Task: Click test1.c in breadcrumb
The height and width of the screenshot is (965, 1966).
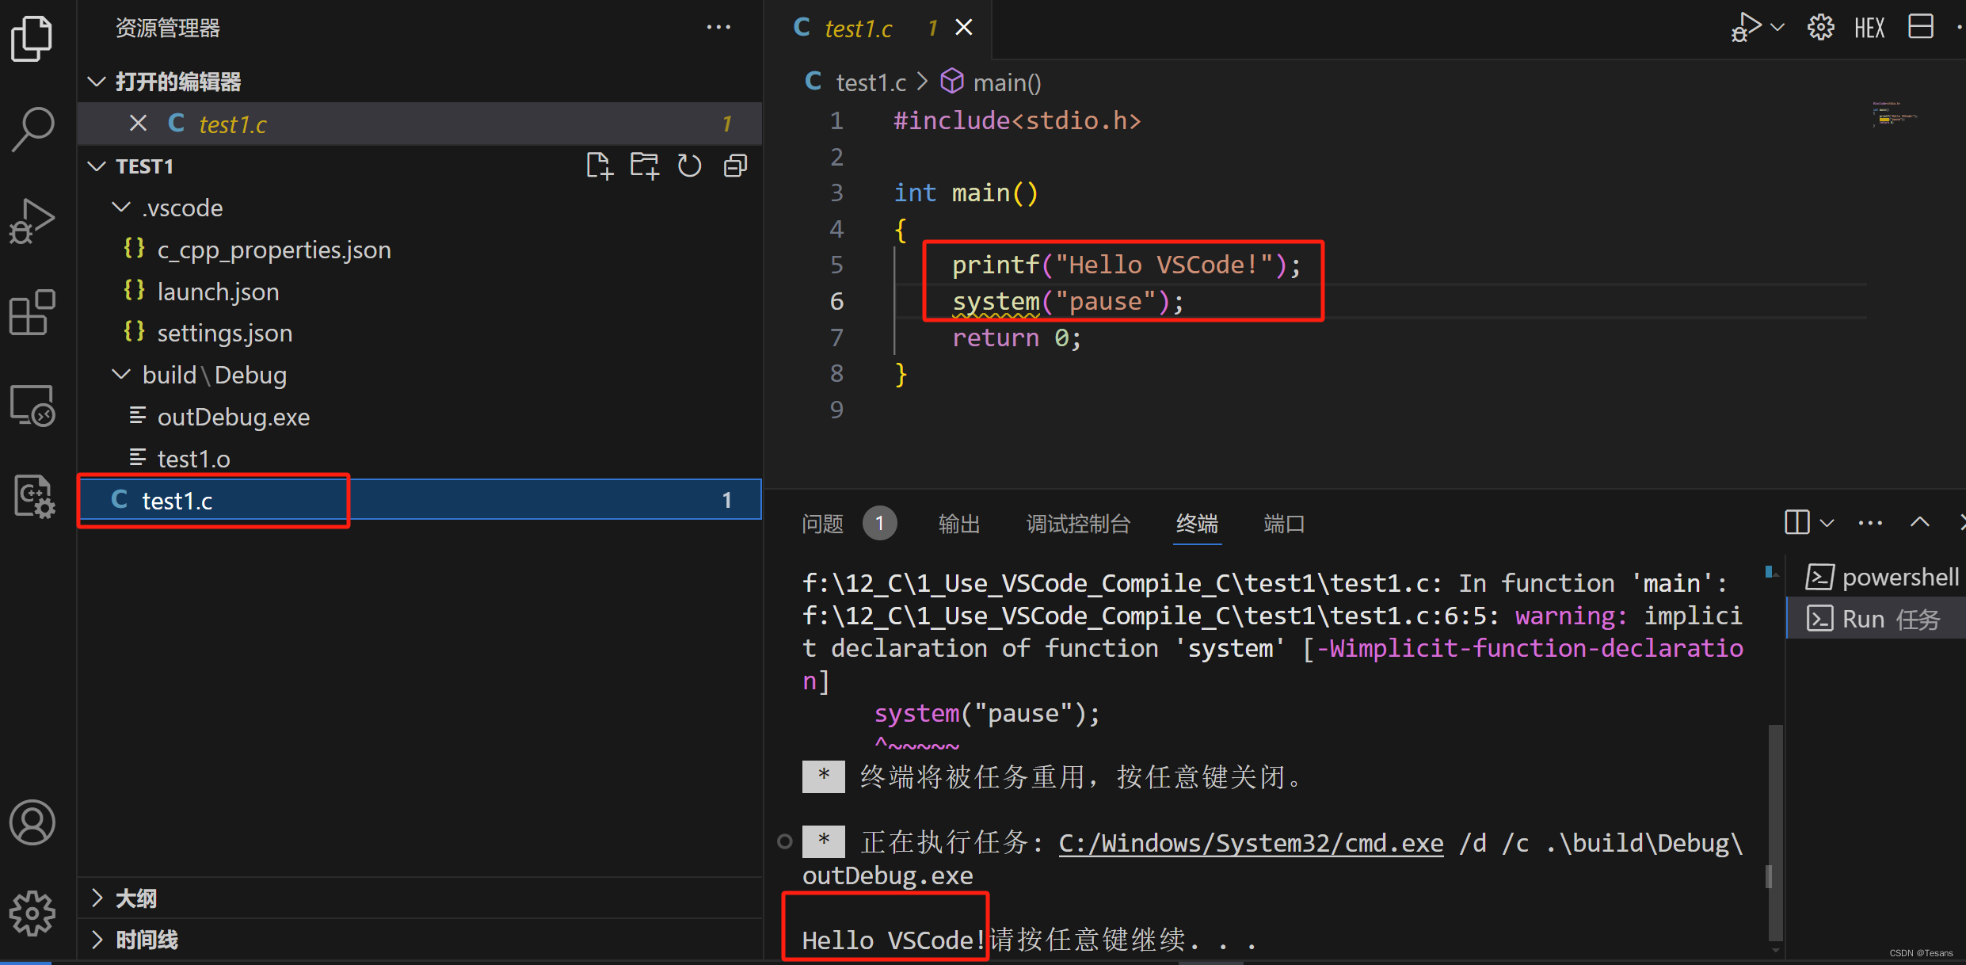Action: coord(871,82)
